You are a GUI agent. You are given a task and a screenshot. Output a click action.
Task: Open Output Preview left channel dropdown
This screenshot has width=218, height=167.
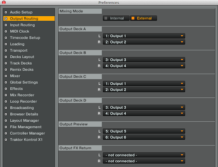pyautogui.click(x=144, y=131)
